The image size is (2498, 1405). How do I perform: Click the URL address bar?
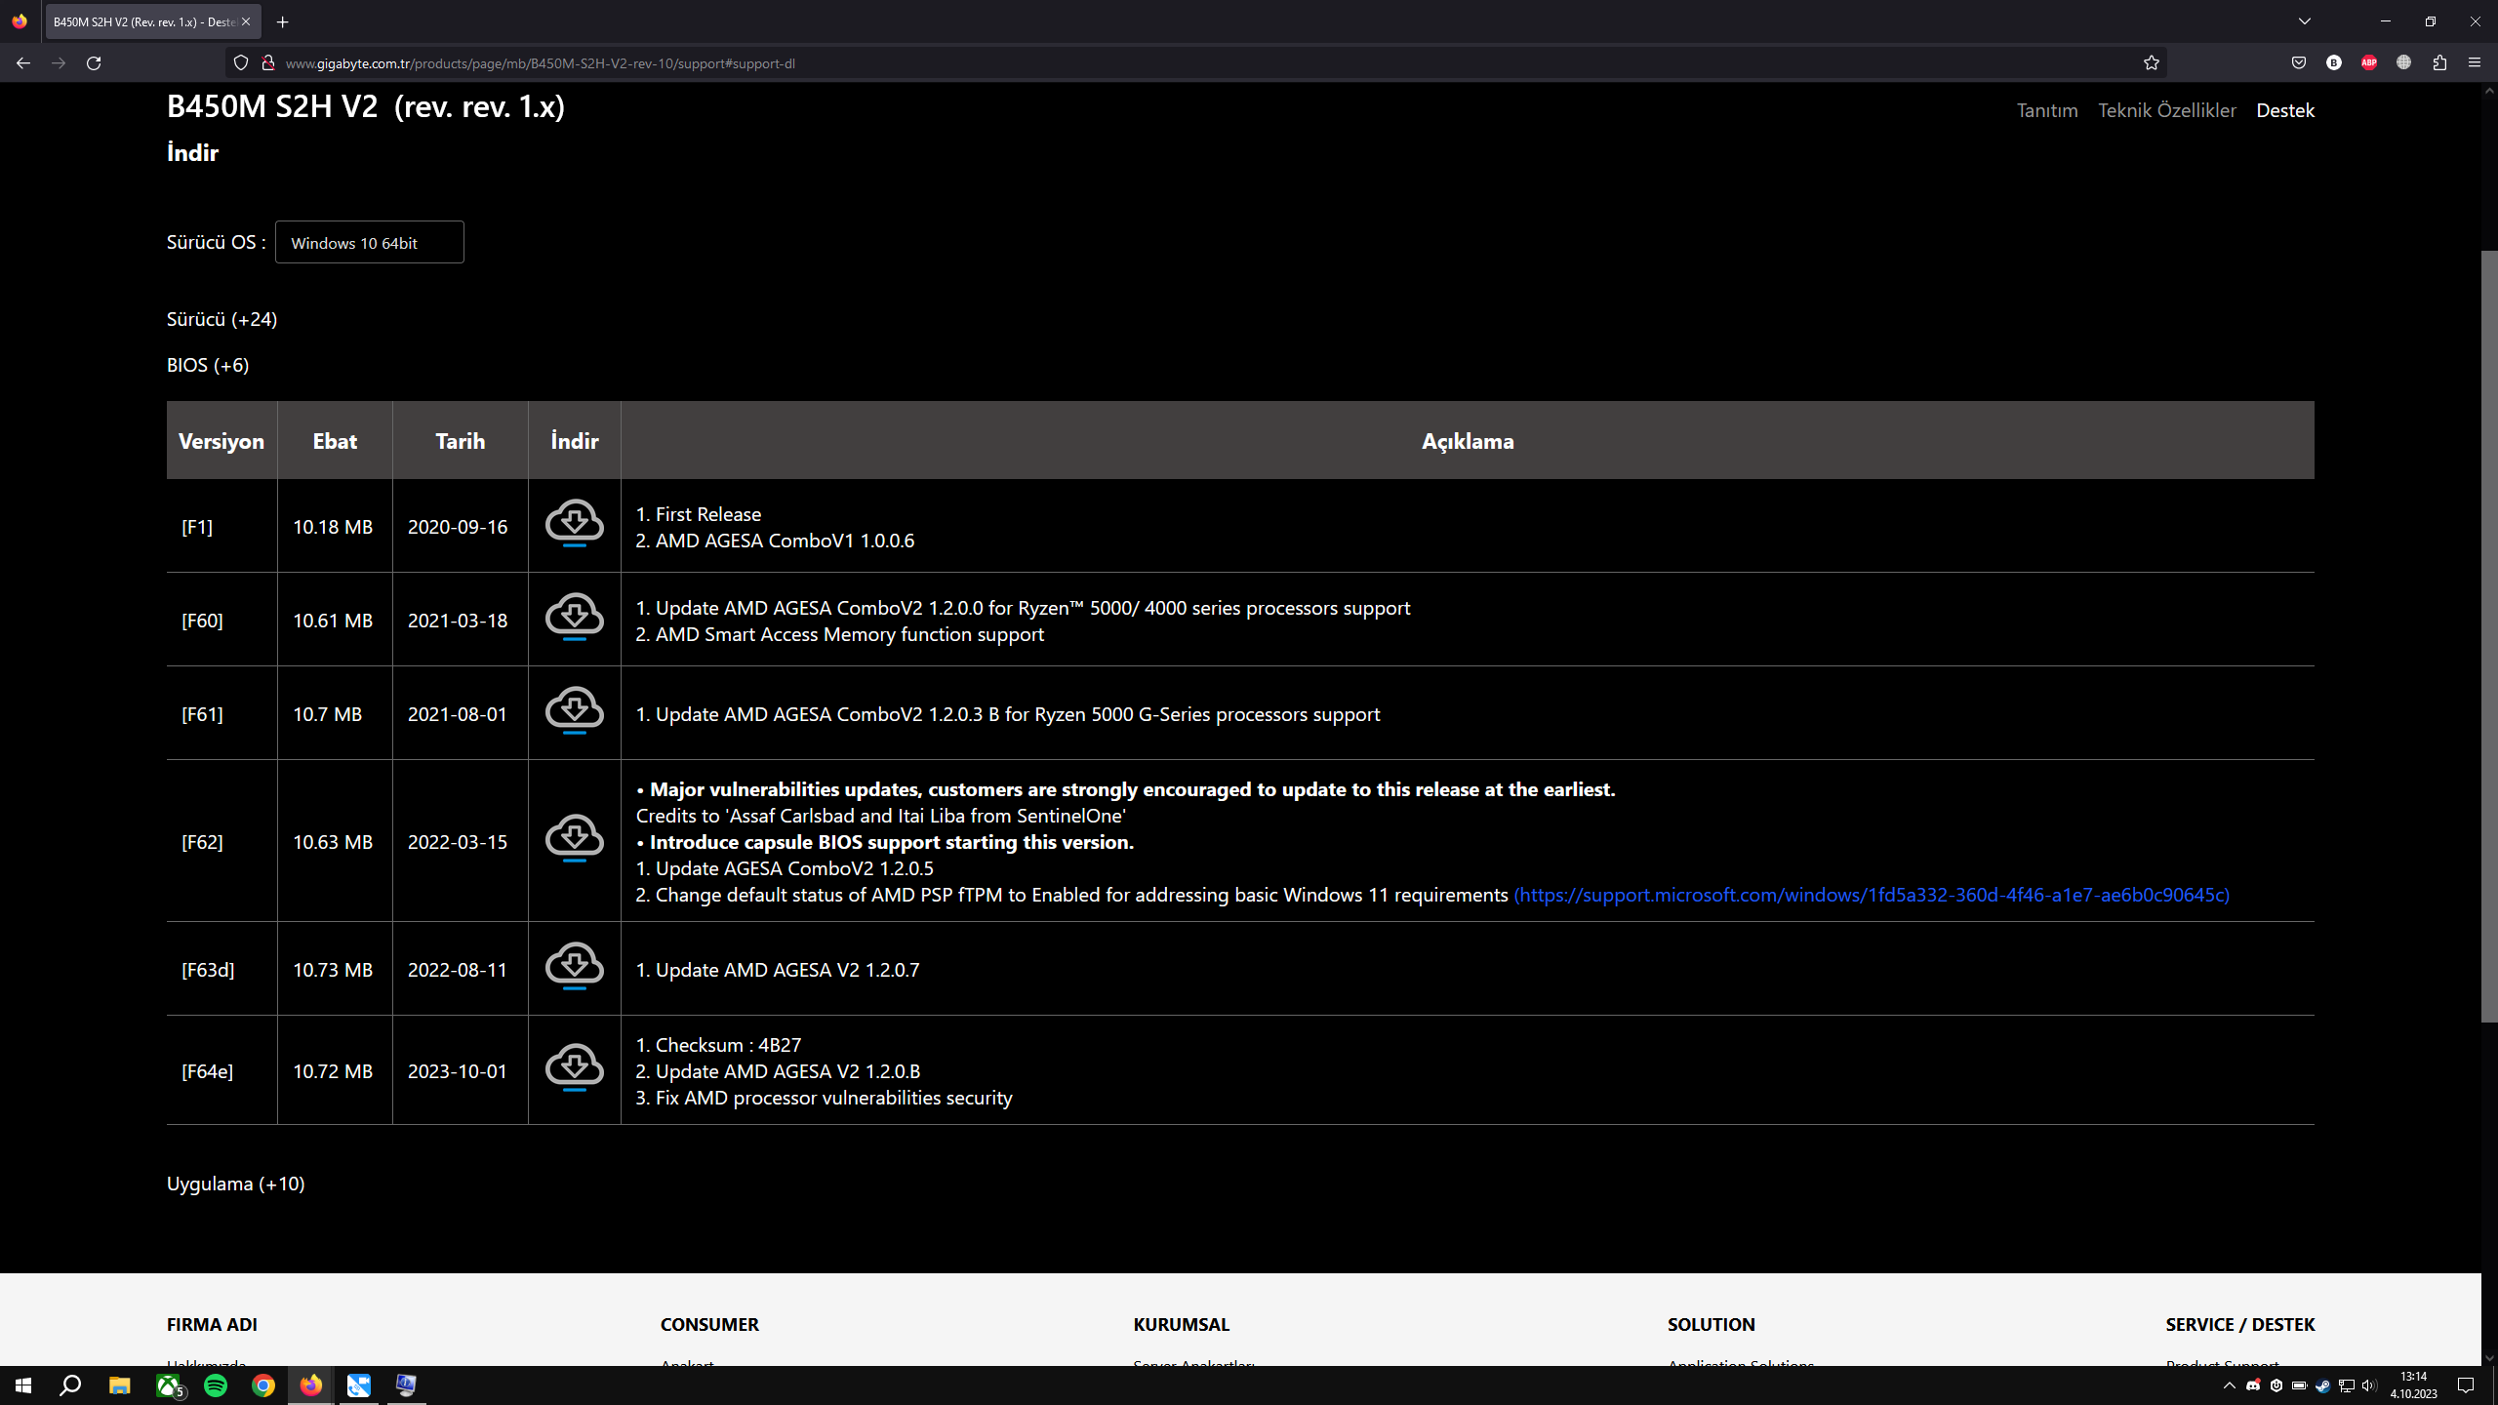(1171, 63)
